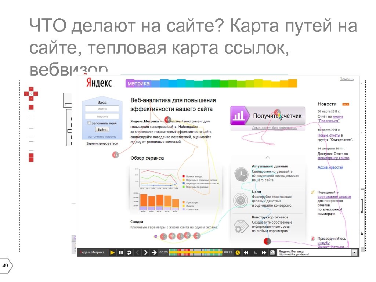The width and height of the screenshot is (376, 282).
Task: Click the Яндекс.Метрика label in player bar
Action: [93, 252]
